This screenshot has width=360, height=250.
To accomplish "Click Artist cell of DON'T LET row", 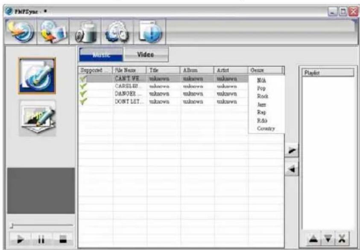I will (231, 102).
